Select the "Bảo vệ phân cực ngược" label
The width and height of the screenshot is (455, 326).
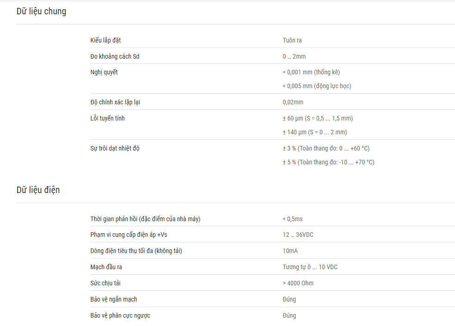[120, 315]
